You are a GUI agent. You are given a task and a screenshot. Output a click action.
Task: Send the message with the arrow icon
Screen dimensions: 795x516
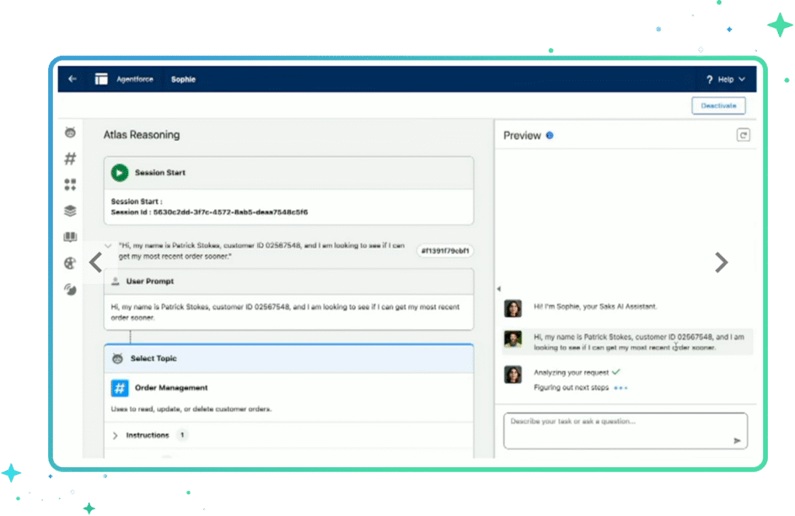738,441
